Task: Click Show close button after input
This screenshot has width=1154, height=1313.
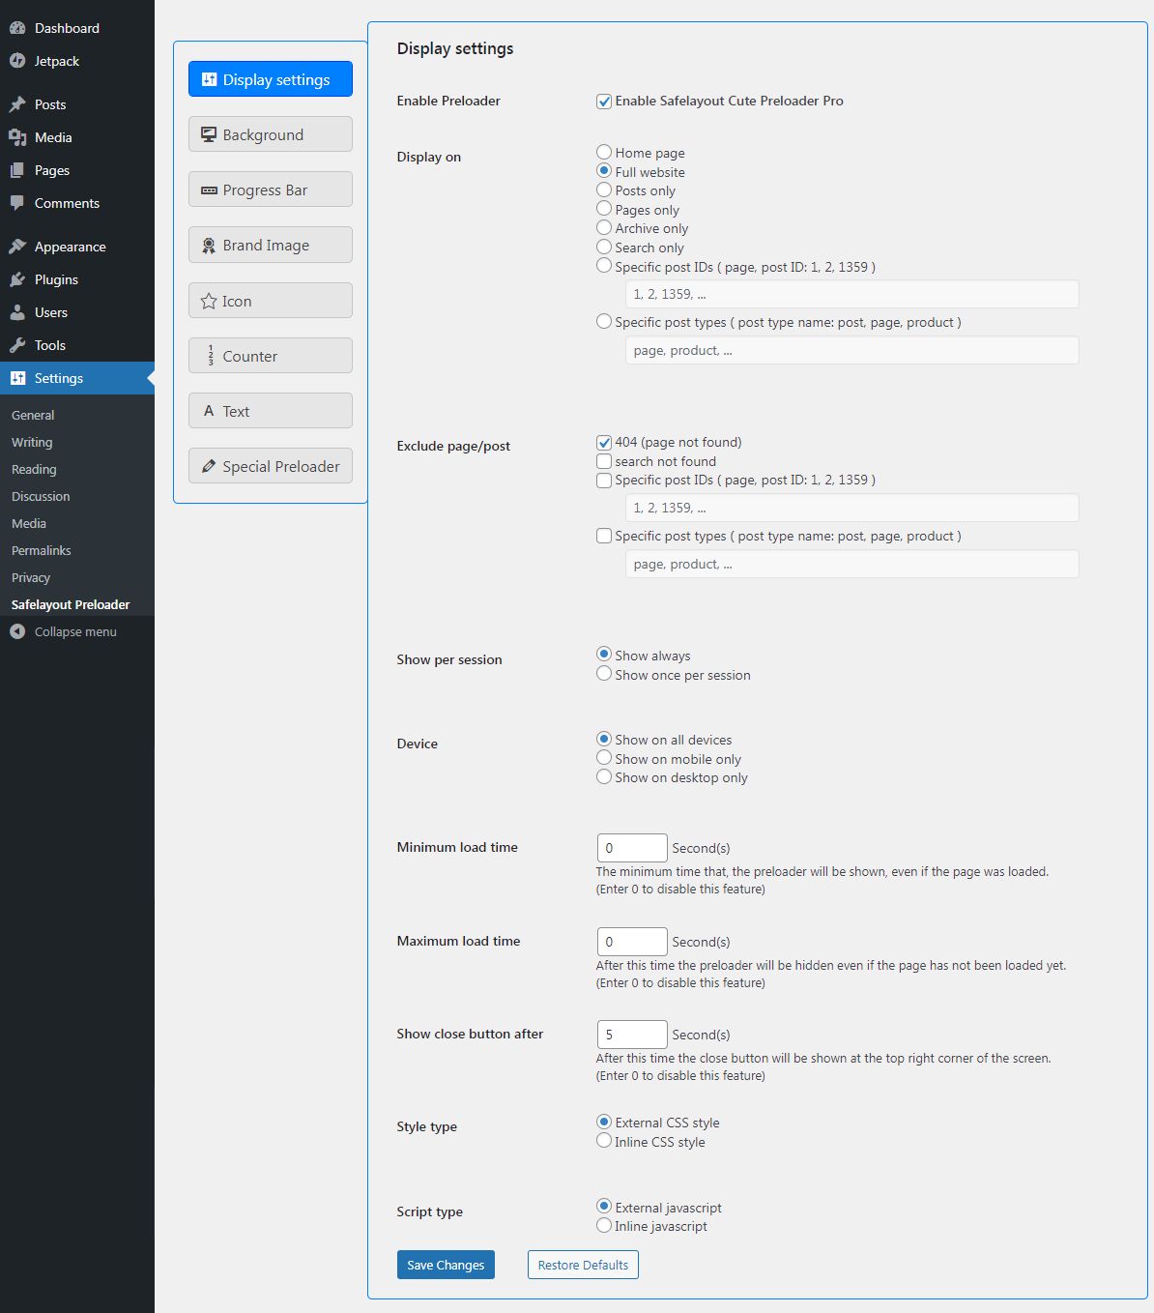Action: tap(632, 1035)
